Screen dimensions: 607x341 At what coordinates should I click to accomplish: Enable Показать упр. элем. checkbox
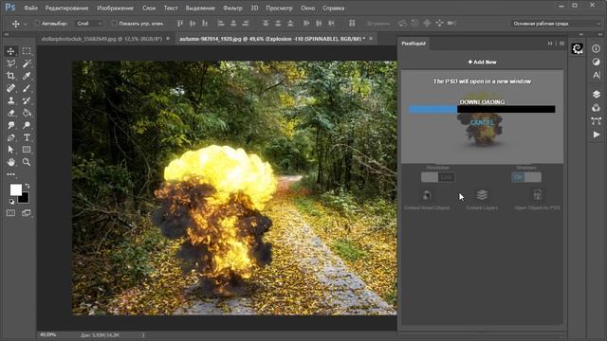coord(114,23)
